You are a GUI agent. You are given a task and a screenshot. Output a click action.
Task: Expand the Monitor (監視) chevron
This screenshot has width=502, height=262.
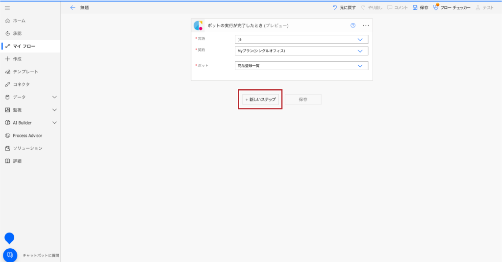54,110
